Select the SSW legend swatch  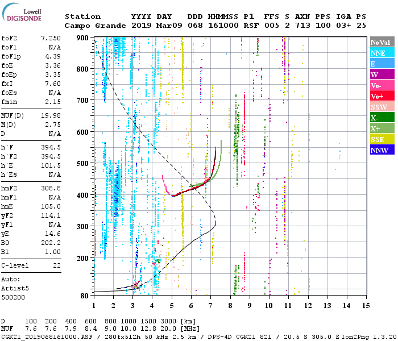[382, 107]
